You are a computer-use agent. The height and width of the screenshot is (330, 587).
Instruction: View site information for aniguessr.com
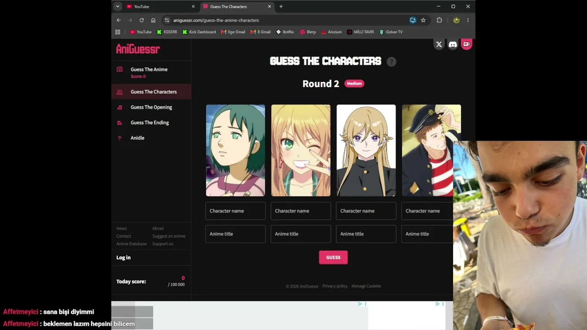tap(167, 20)
